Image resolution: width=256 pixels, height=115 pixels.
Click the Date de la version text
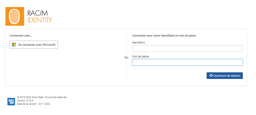[x=33, y=104]
